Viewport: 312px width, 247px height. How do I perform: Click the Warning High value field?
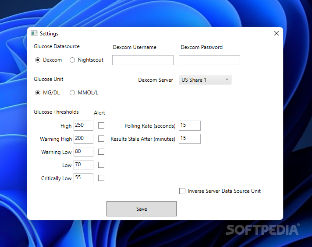click(83, 139)
